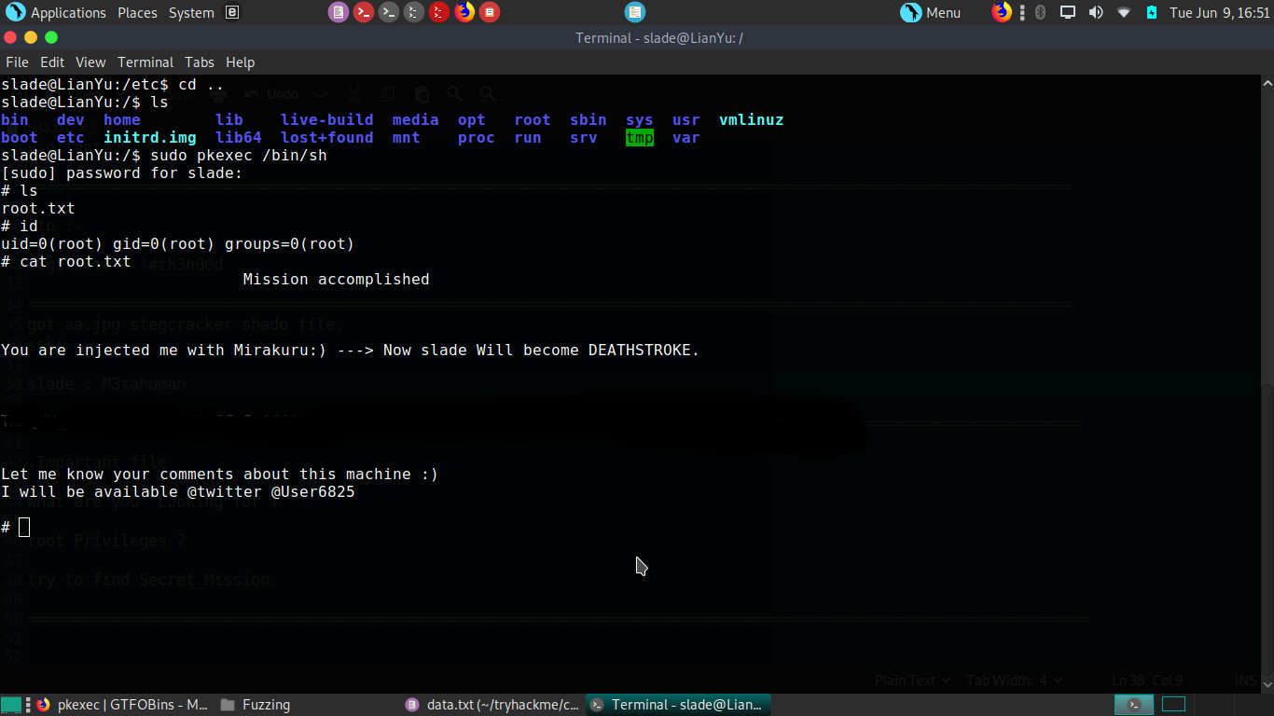Click the clock showing Tue Jun 9, 16:51
Screen dimensions: 1274x716
tap(1220, 13)
